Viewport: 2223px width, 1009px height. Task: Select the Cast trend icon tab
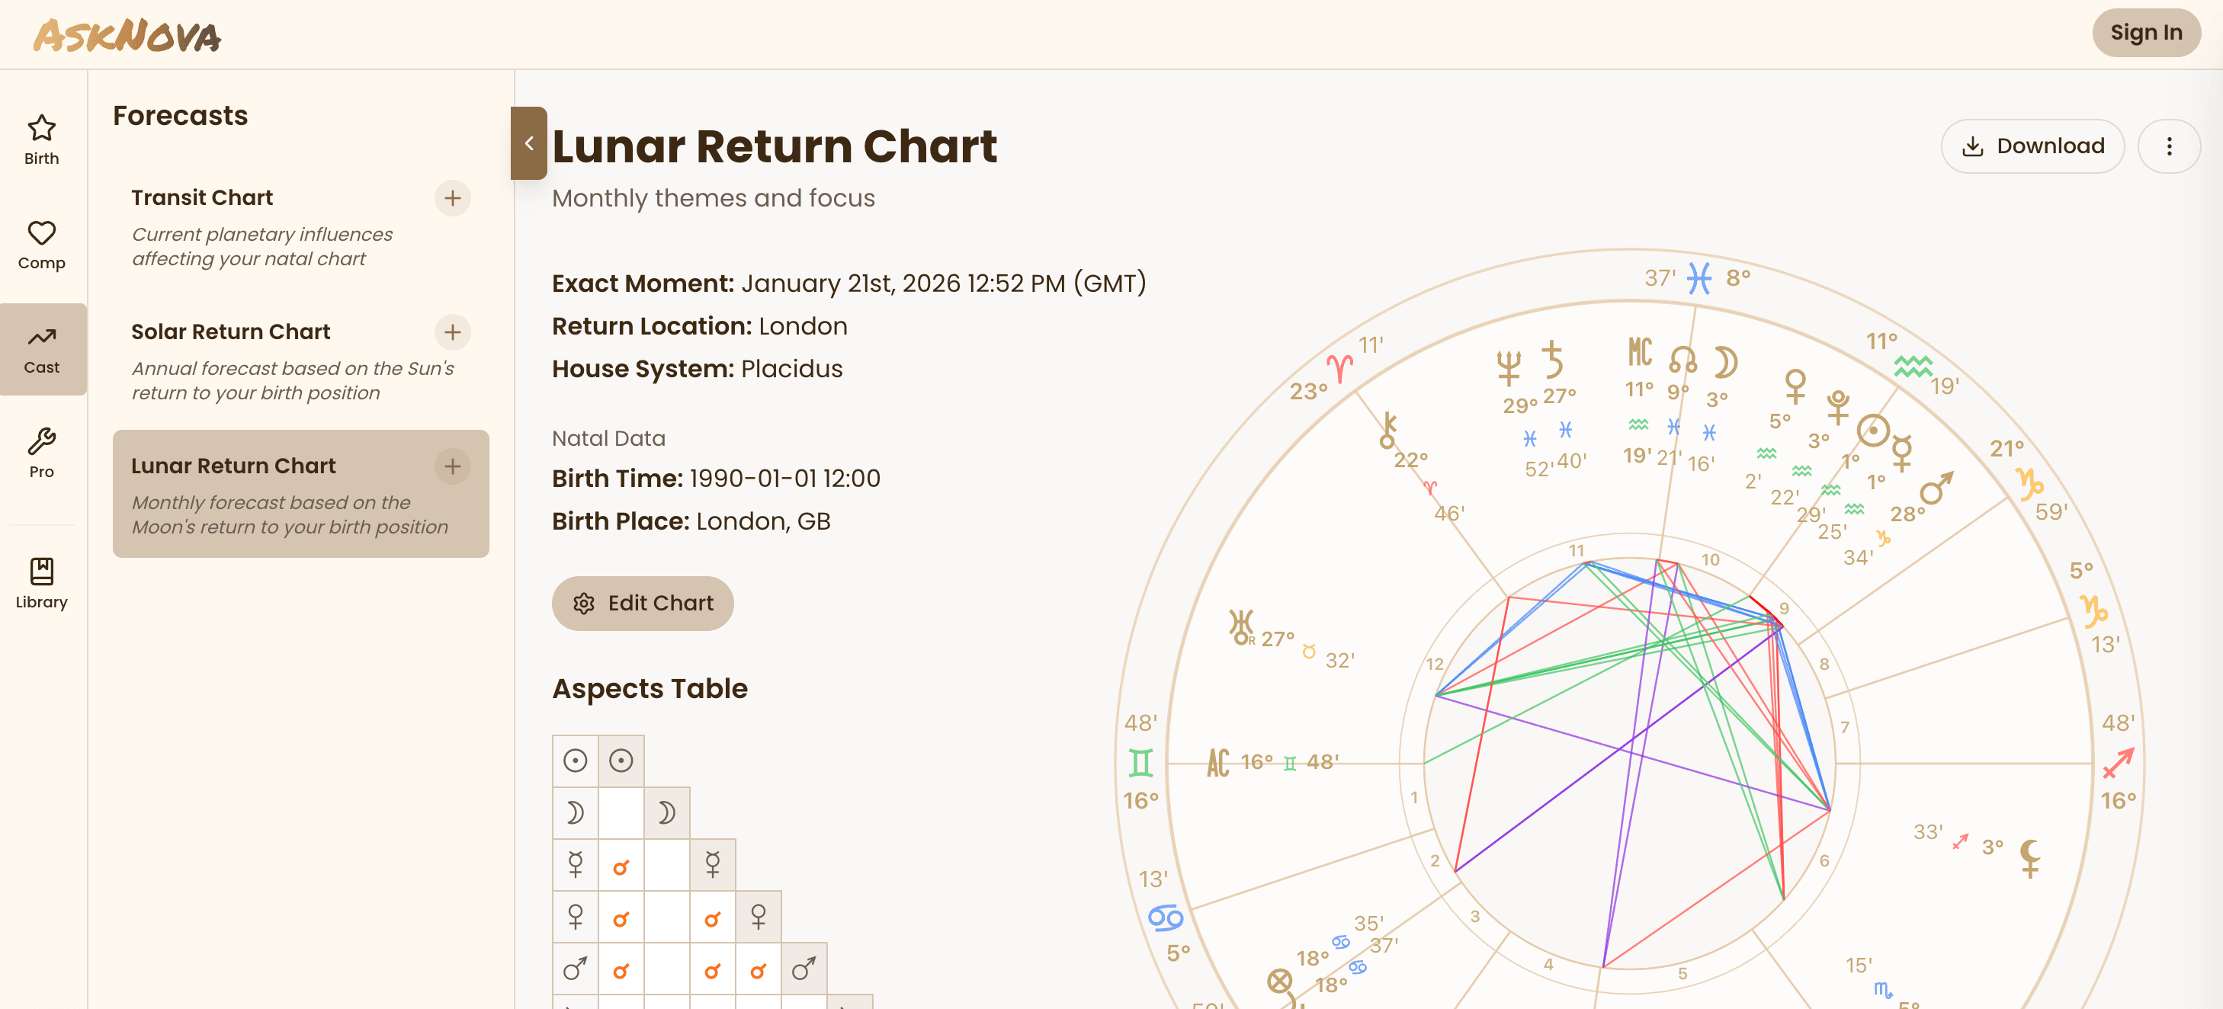pyautogui.click(x=41, y=349)
